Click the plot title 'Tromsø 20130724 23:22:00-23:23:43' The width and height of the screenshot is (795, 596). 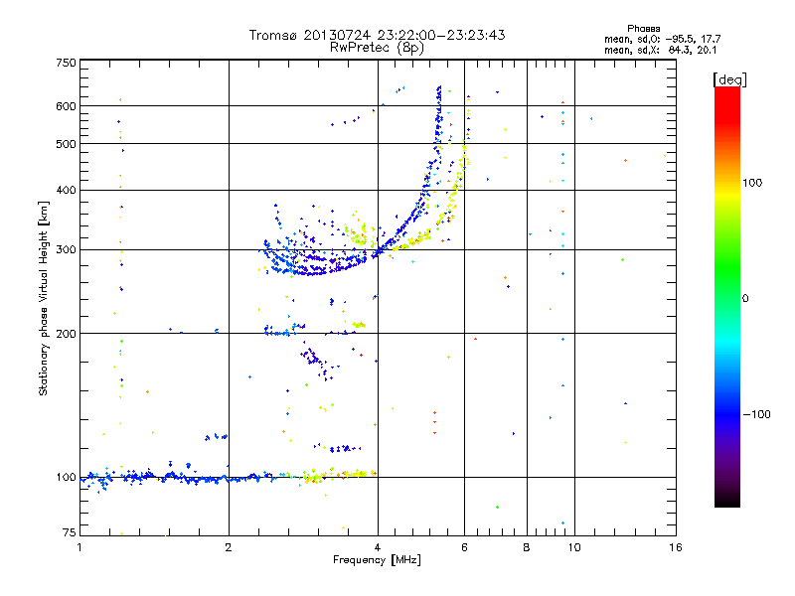(x=377, y=35)
